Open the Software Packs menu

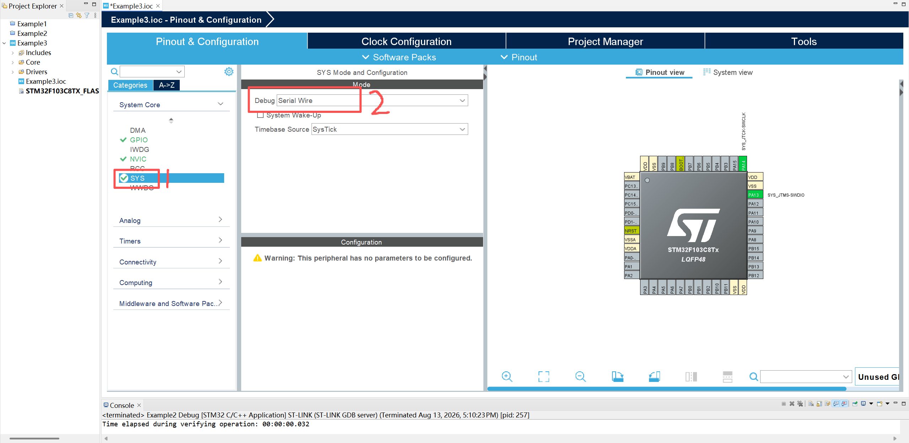pyautogui.click(x=399, y=57)
